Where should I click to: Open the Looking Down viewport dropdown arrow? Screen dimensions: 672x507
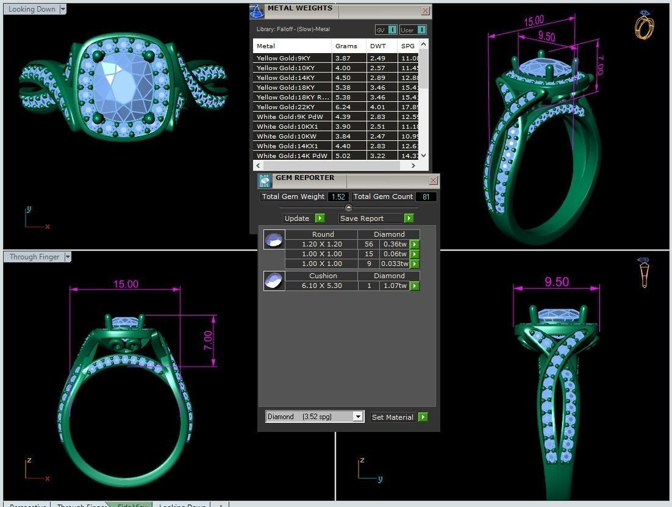[63, 9]
